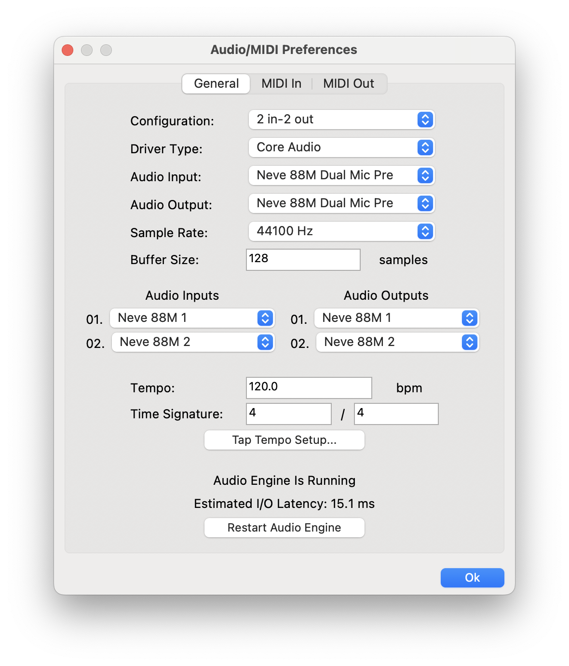The width and height of the screenshot is (569, 666).
Task: Click the Buffer Size input field
Action: tap(303, 260)
